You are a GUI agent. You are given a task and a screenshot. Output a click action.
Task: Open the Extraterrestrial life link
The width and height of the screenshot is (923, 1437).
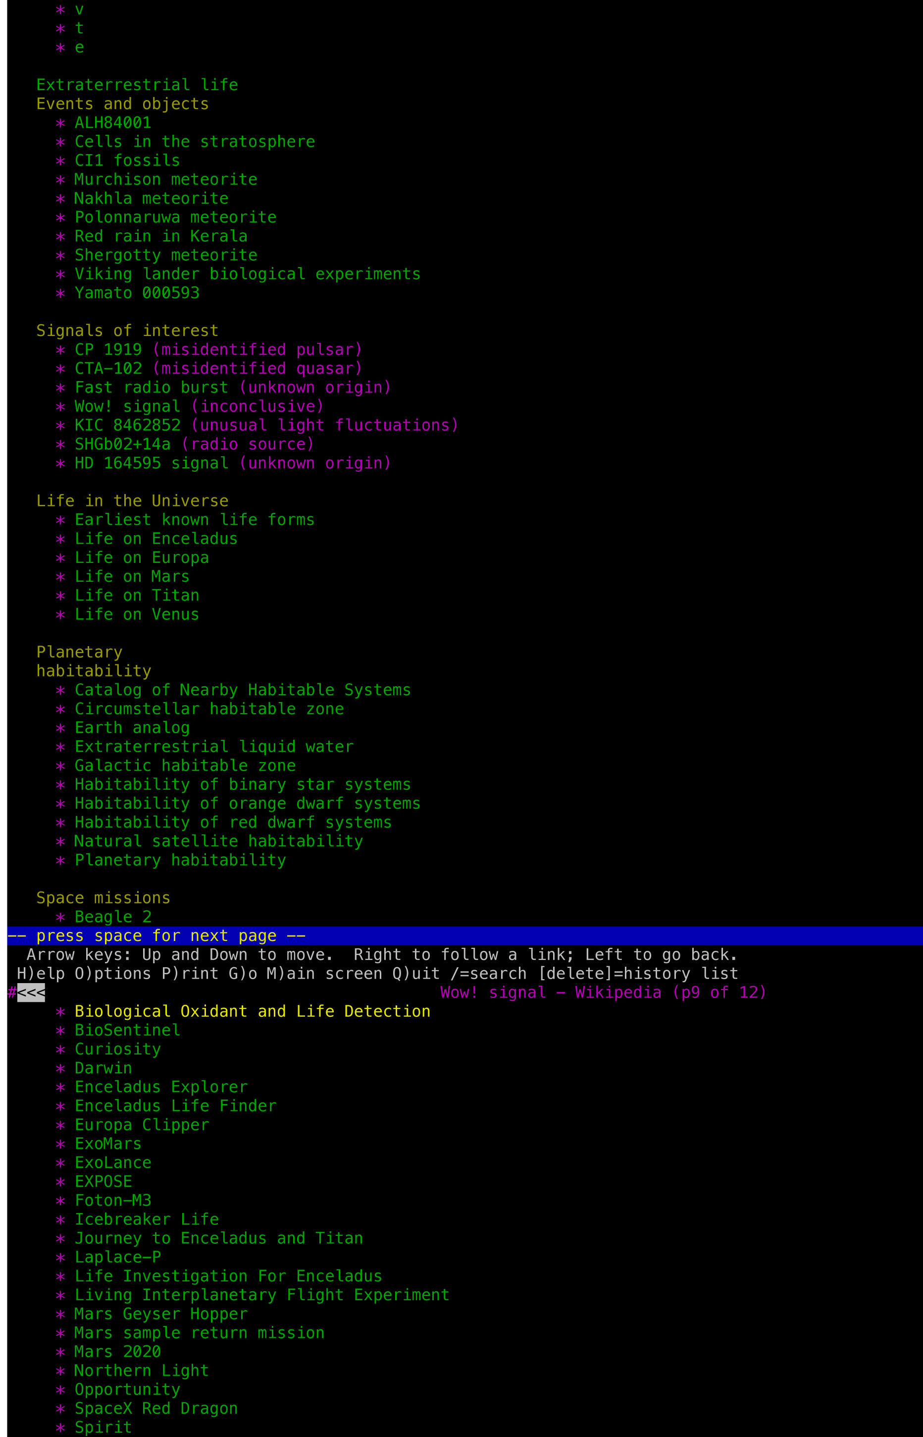tap(137, 85)
